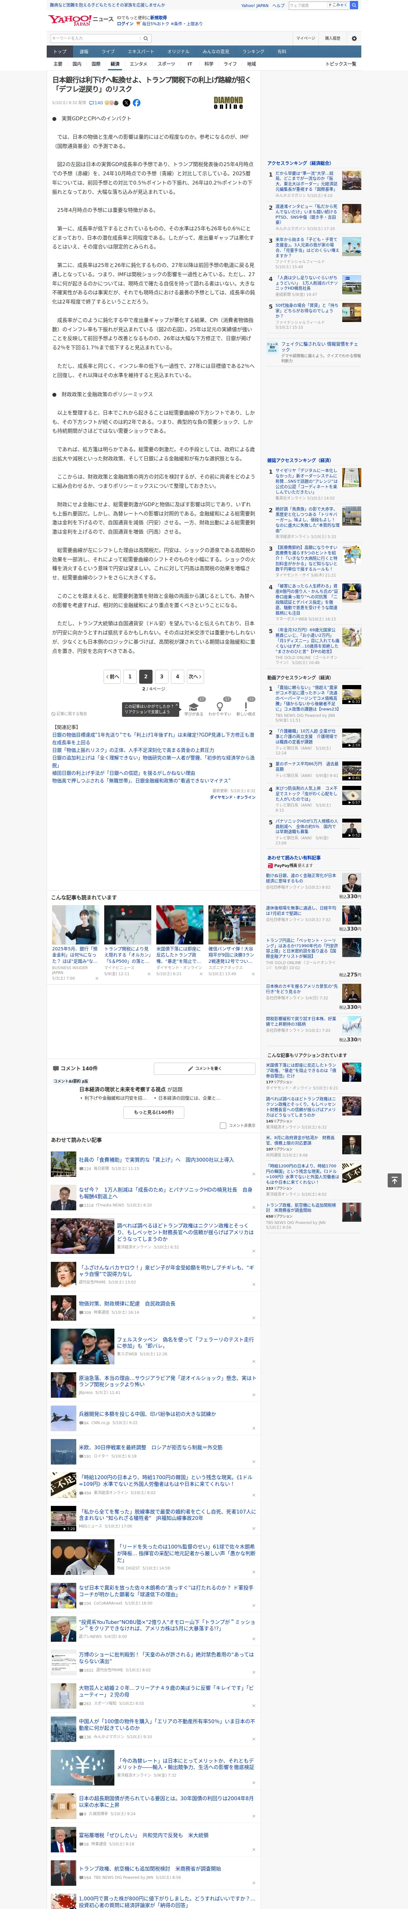Dismiss the 2025年5月、銀行 recommendation card
408x1909 pixels.
pyautogui.click(x=96, y=978)
